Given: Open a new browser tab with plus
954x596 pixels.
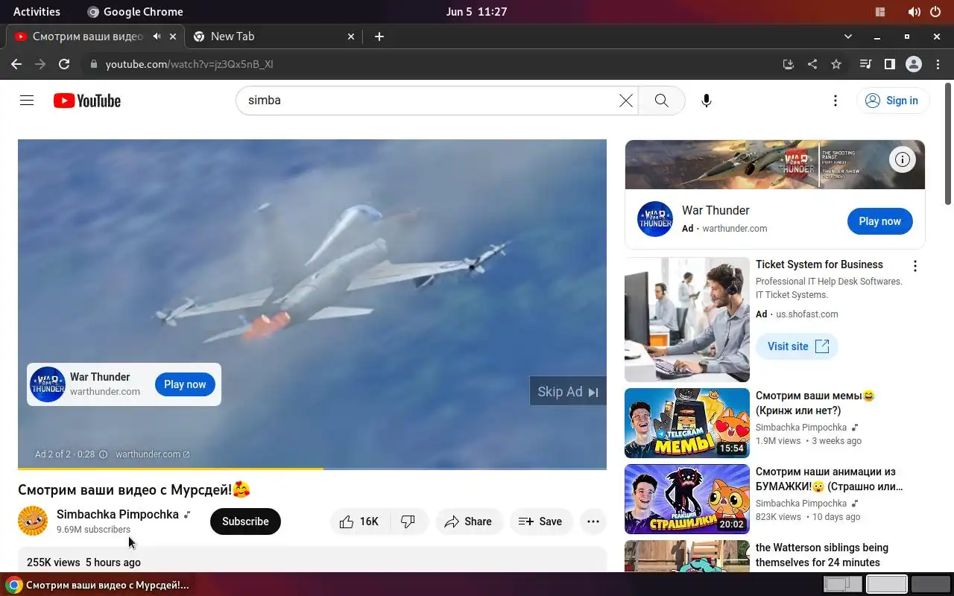Looking at the screenshot, I should click(379, 37).
